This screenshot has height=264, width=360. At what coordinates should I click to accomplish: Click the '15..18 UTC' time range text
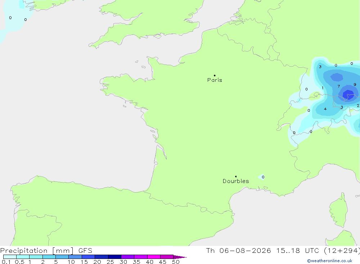pos(298,250)
